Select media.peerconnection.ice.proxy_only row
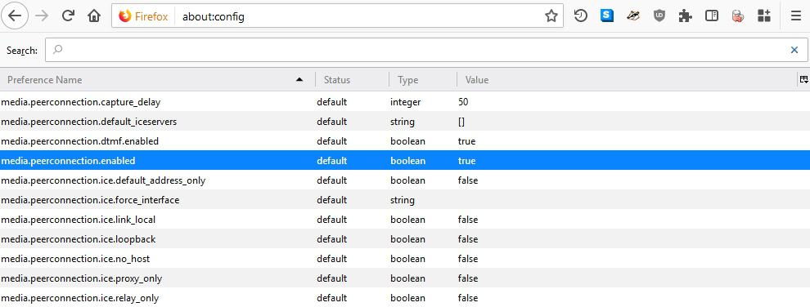 (x=405, y=278)
